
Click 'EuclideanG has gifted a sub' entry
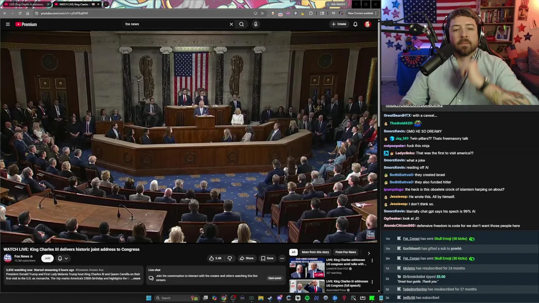432,249
